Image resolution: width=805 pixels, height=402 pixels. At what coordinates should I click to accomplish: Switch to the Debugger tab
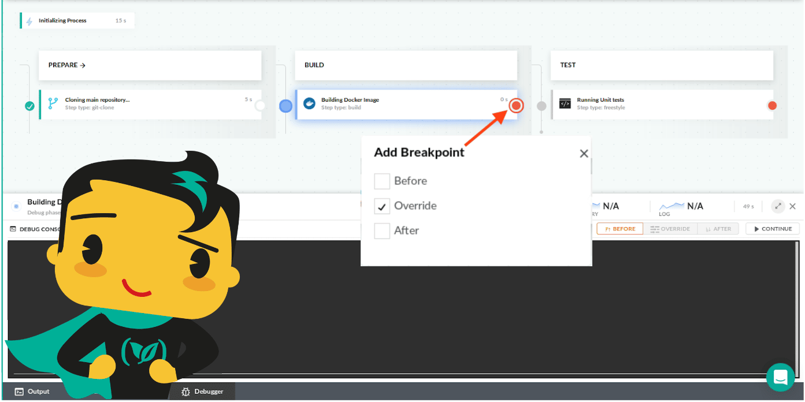tap(202, 392)
